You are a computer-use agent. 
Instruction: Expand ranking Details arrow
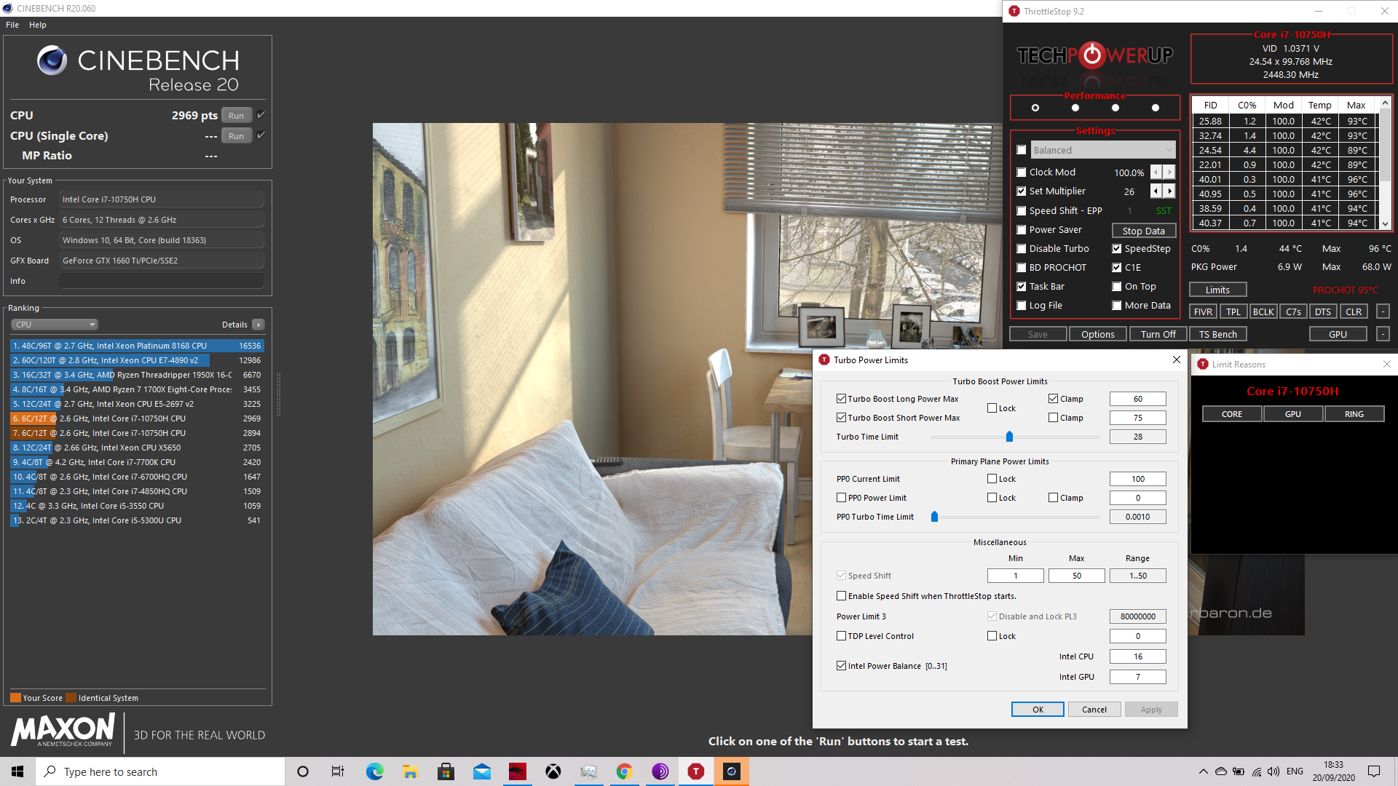pos(258,325)
